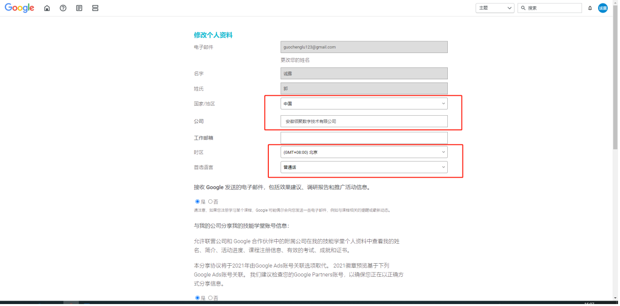Open the 时区 dropdown showing 北京

364,152
